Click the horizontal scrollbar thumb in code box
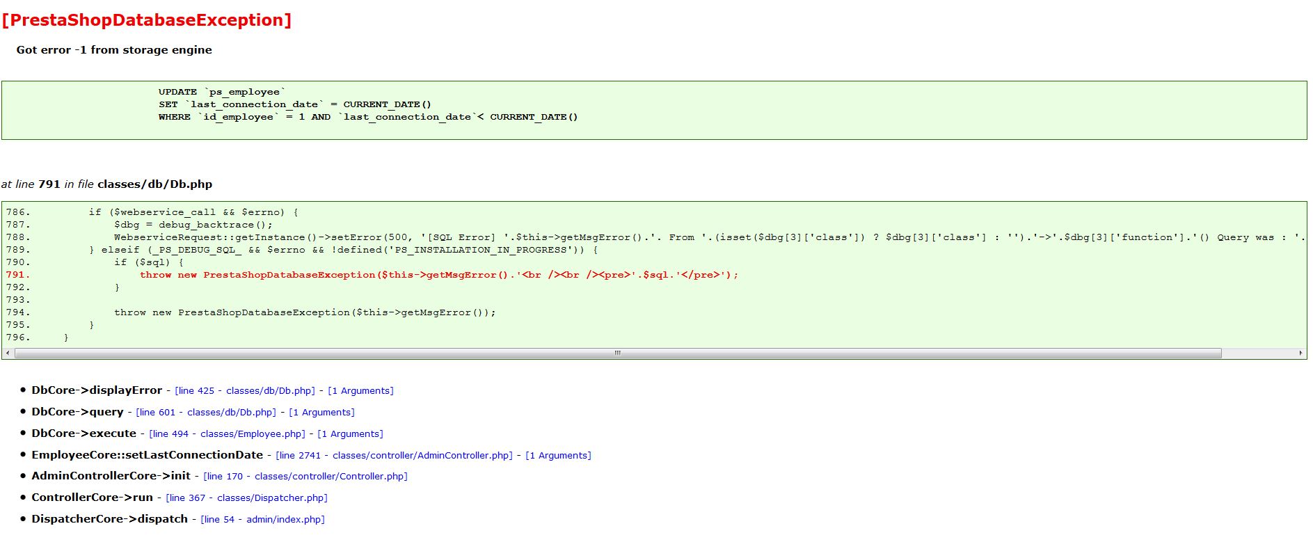1313x549 pixels. point(618,353)
